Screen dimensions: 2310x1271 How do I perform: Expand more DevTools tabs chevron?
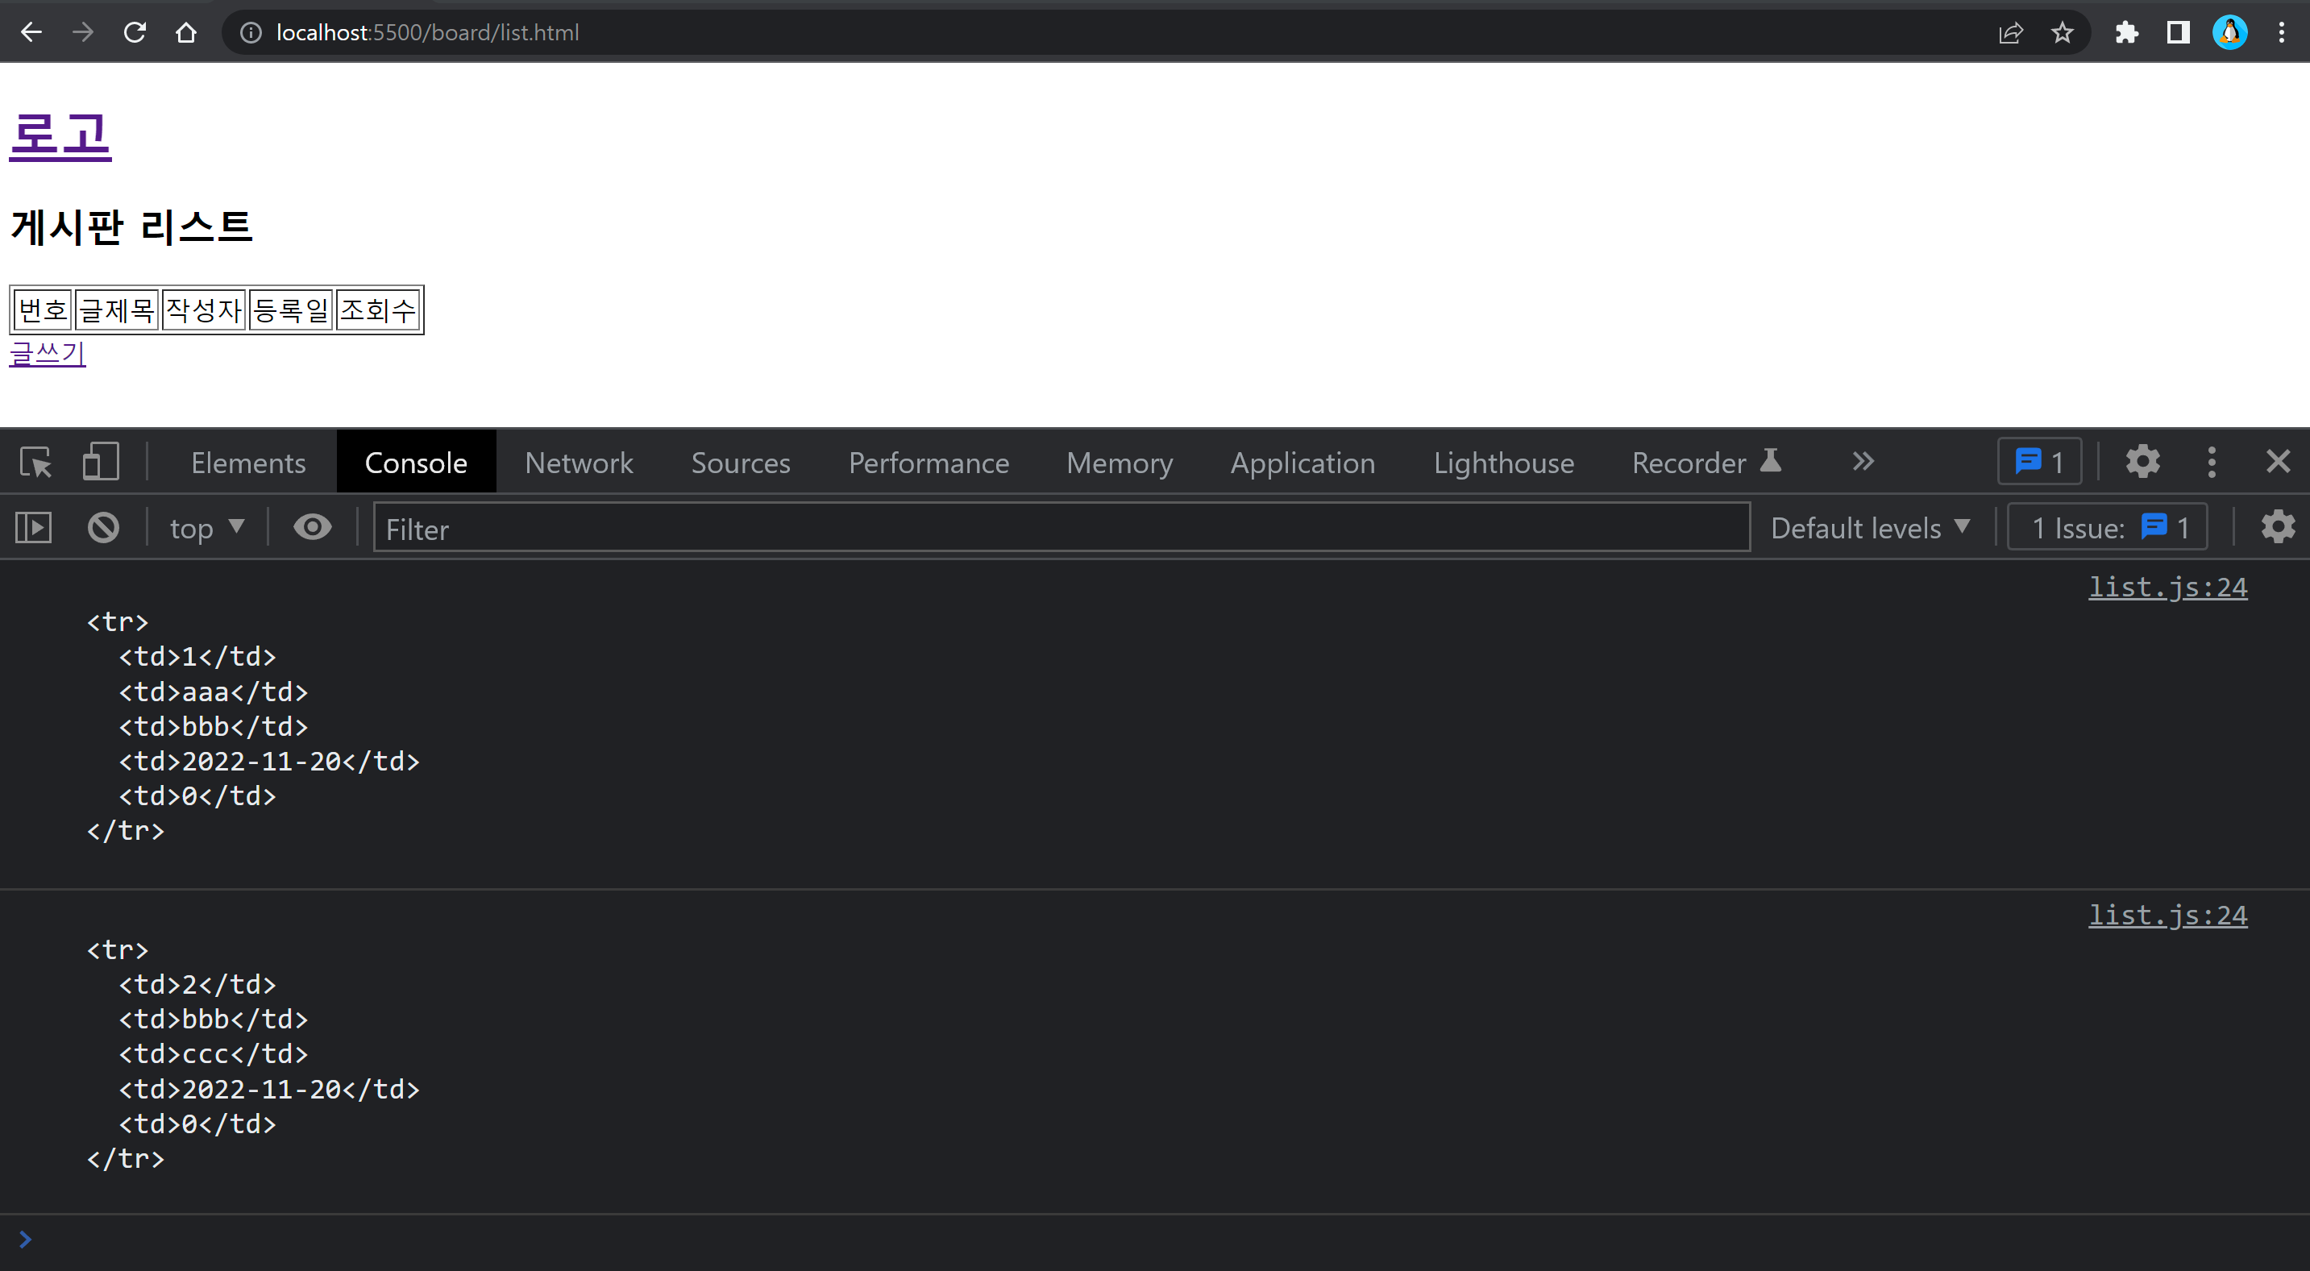1863,462
